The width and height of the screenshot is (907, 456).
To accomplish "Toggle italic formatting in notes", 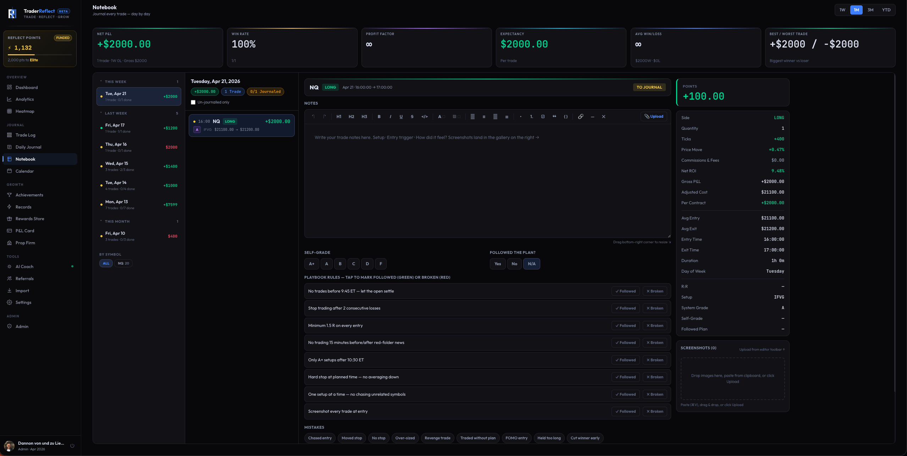I will 390,117.
